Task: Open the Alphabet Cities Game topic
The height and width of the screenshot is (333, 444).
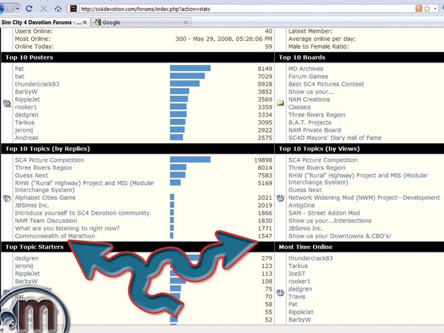Action: [46, 198]
